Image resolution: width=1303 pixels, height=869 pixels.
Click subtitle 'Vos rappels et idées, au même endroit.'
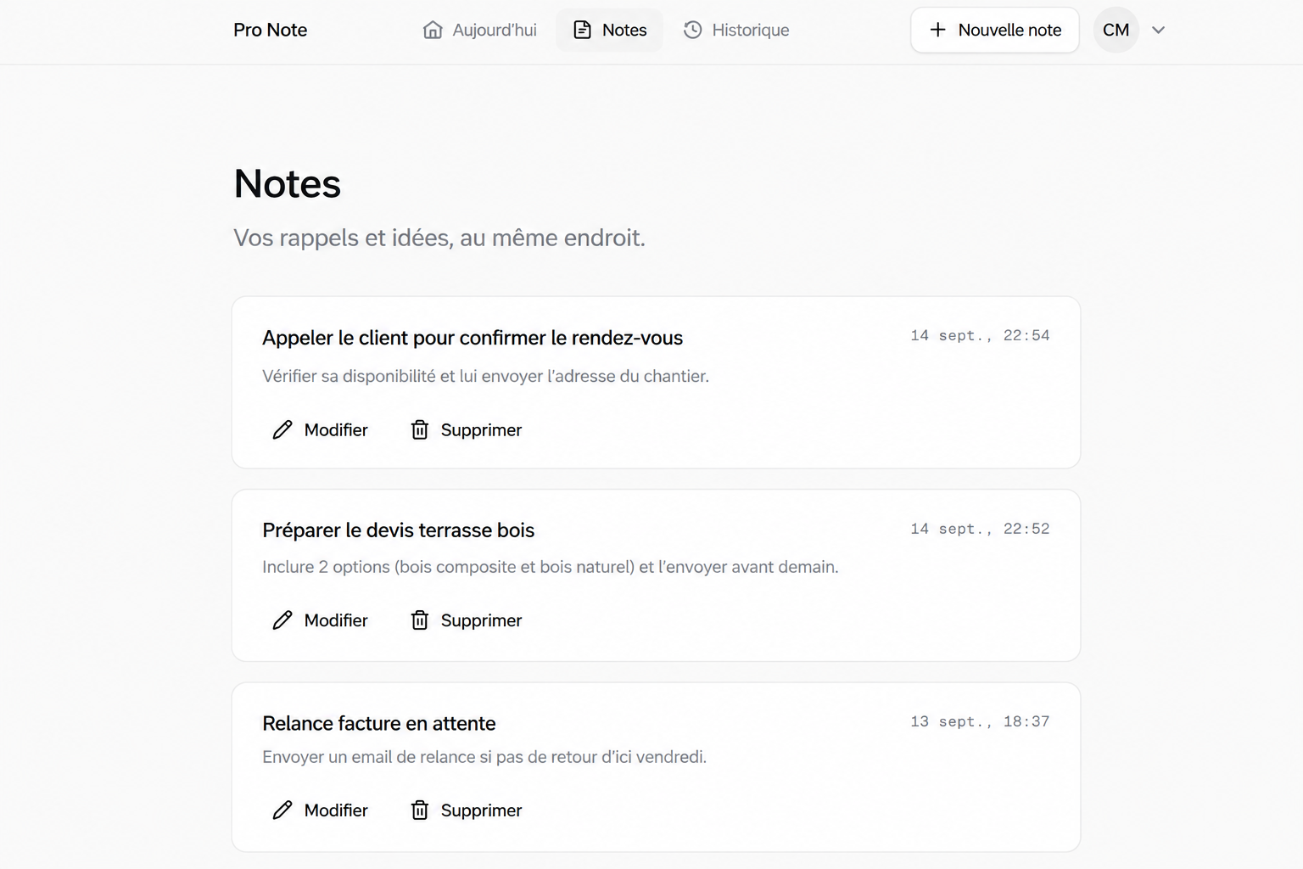(439, 238)
